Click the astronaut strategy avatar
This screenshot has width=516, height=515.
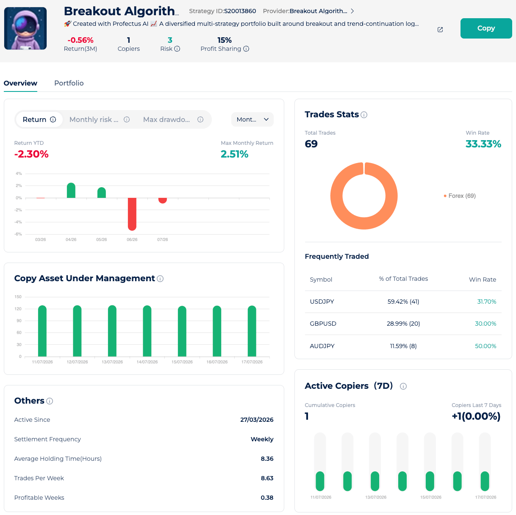click(x=25, y=28)
